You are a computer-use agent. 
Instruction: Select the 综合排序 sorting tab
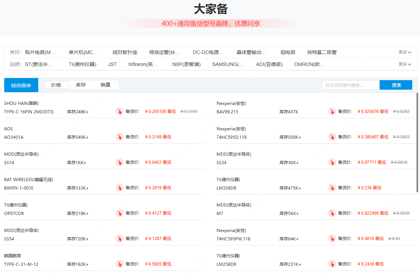pyautogui.click(x=21, y=85)
